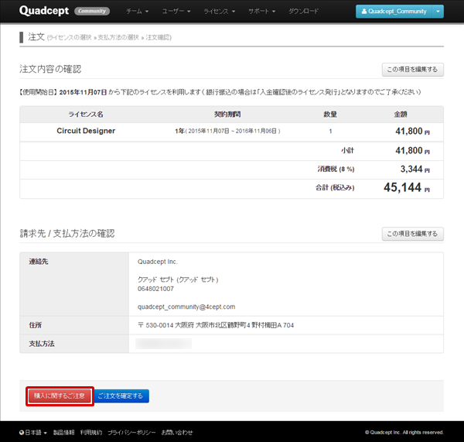Click the blurred payment method value
This screenshot has height=442, width=464.
tap(163, 344)
